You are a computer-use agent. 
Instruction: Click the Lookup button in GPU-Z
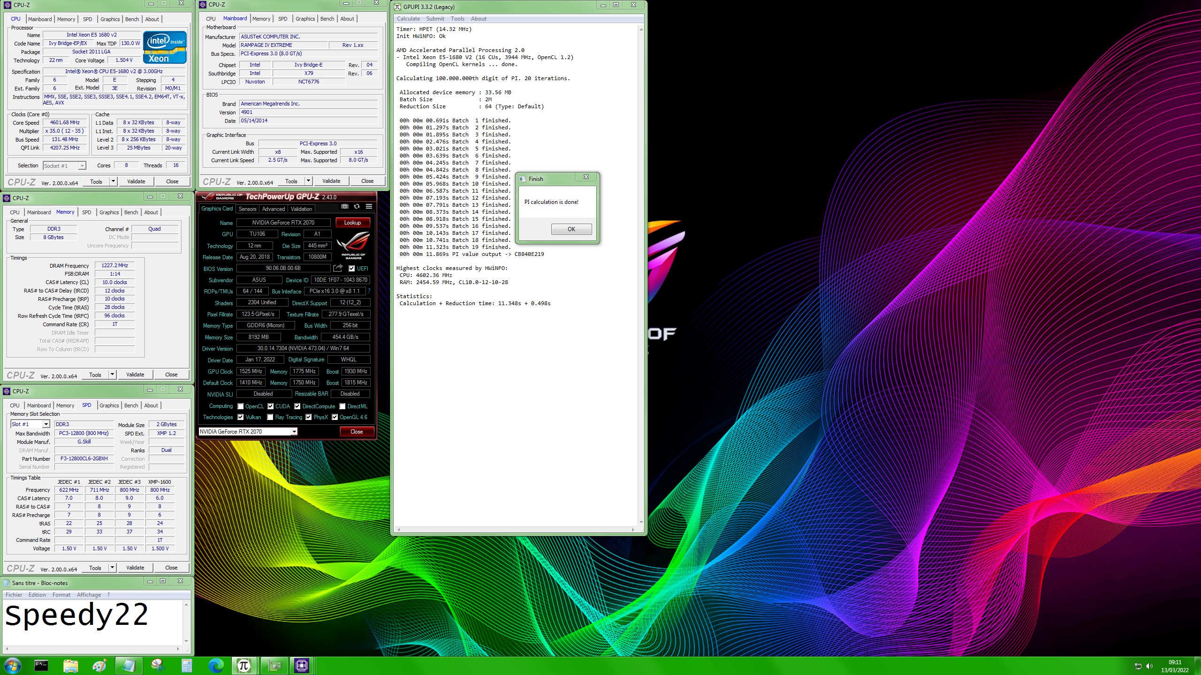(352, 222)
